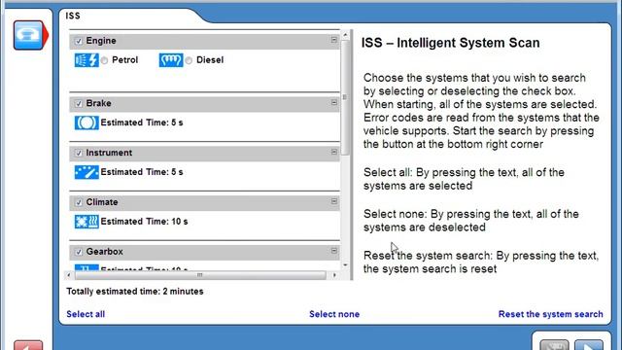Toggle the Instrument checkbox
The width and height of the screenshot is (622, 350).
click(x=79, y=153)
